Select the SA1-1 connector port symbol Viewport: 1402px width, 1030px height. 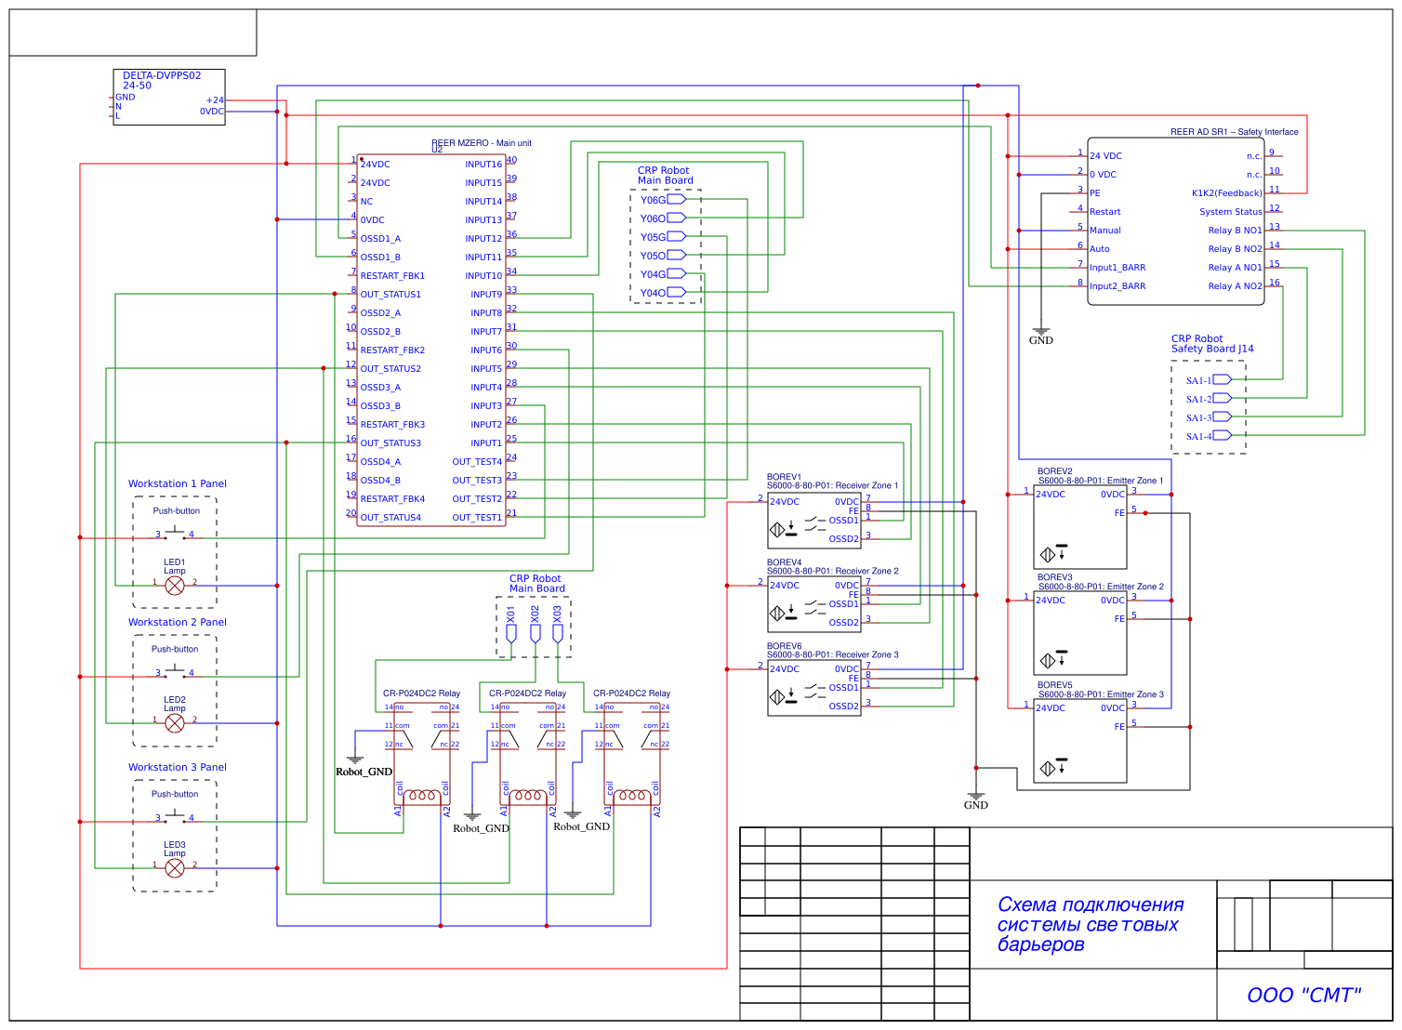1223,379
